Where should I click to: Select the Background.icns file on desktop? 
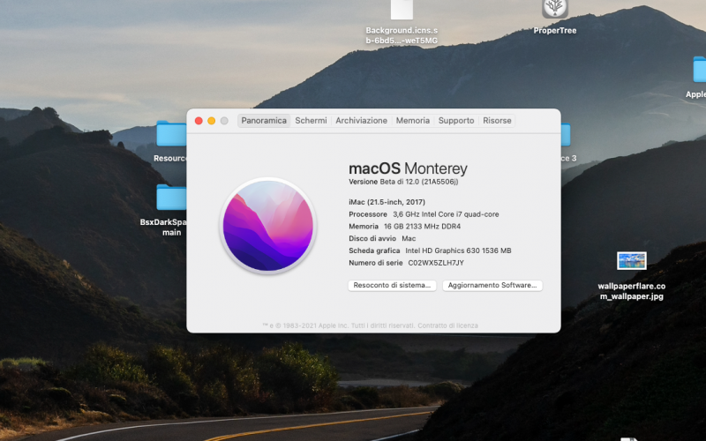[402, 10]
